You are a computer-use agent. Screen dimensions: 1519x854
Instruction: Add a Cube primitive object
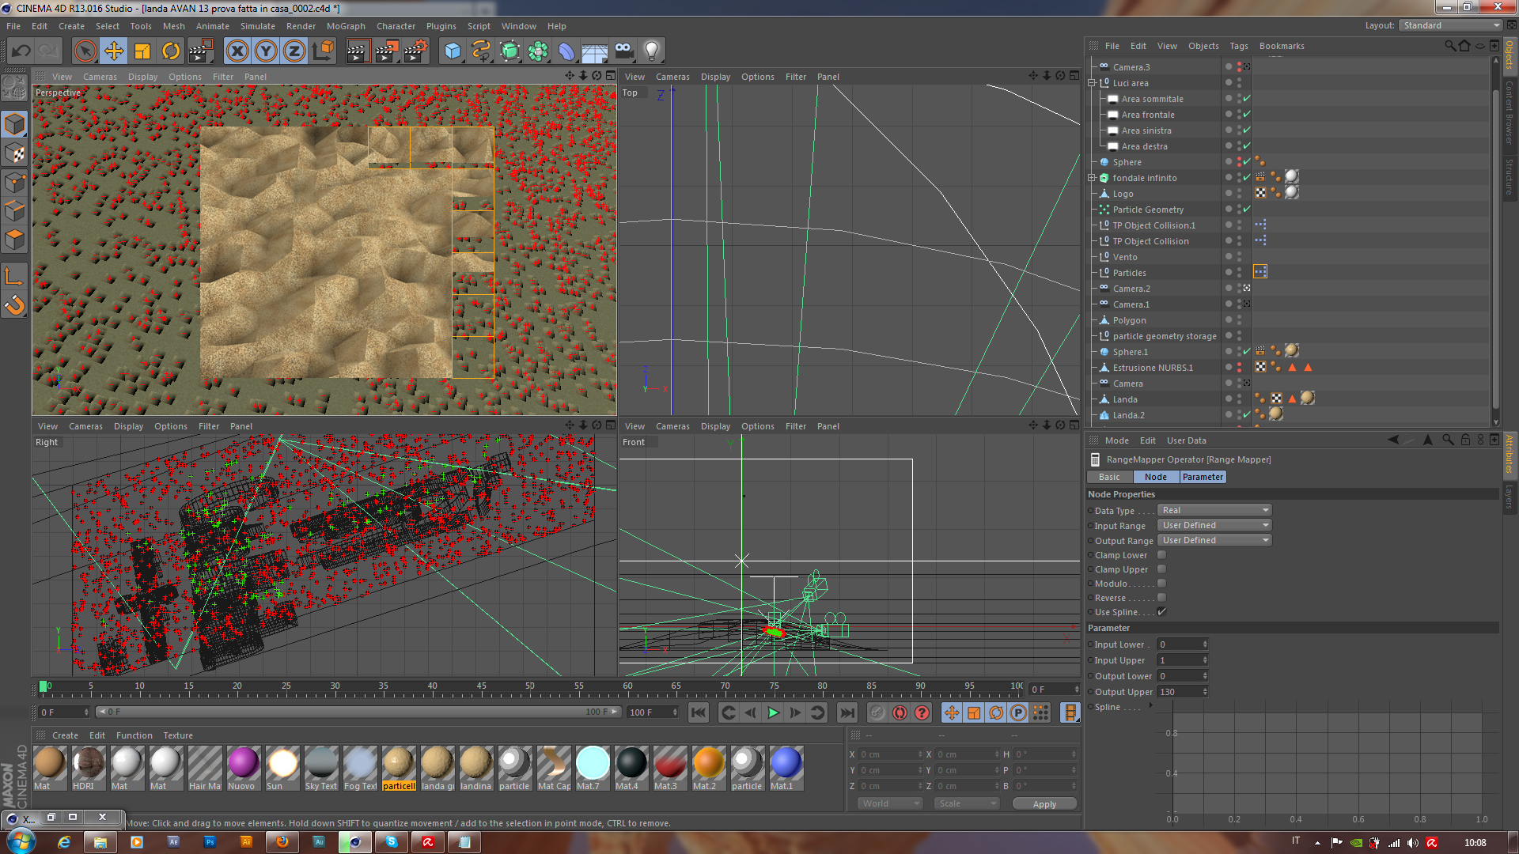[x=453, y=51]
